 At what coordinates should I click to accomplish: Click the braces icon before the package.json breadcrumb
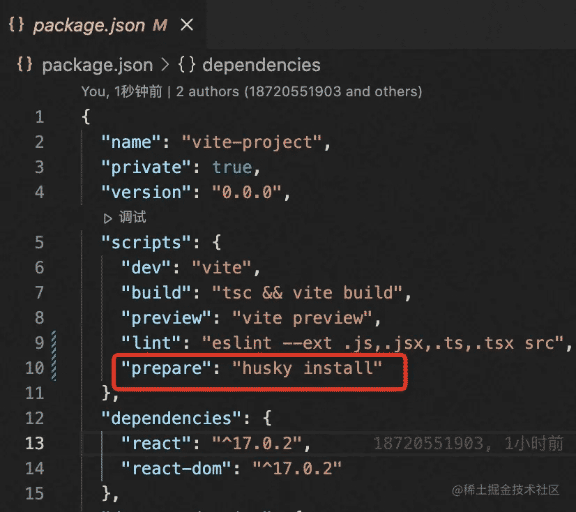point(24,66)
